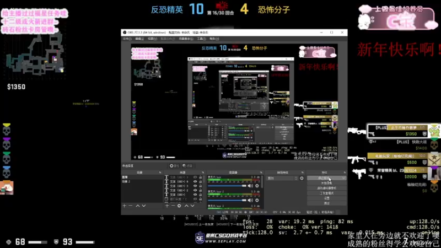Pop out the controls dock via its header icon
This screenshot has width=441, height=248.
click(x=345, y=172)
